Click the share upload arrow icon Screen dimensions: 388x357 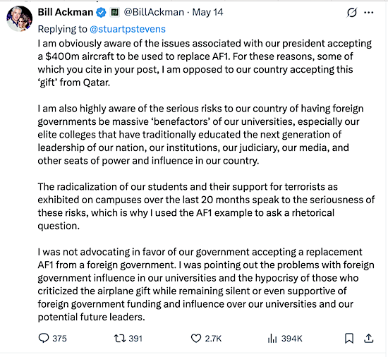pyautogui.click(x=368, y=338)
